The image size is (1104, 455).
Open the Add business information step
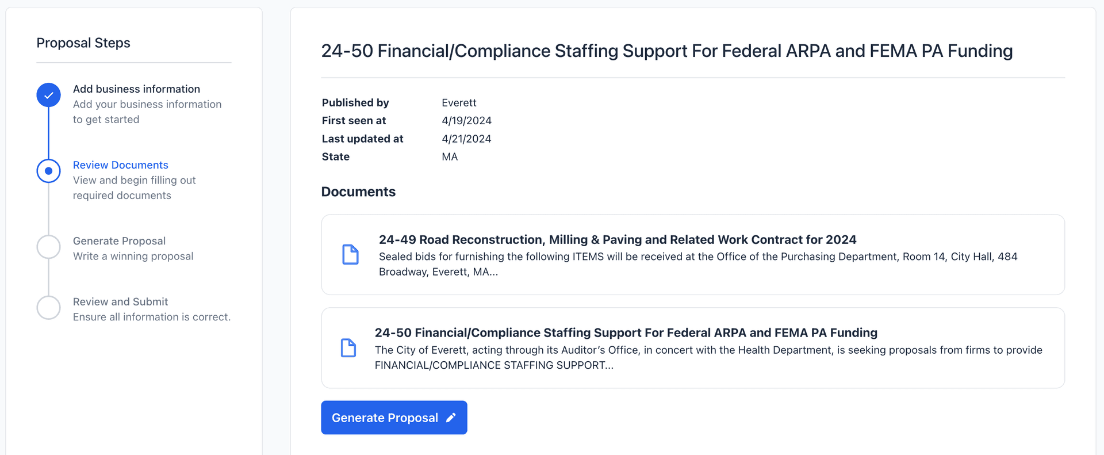coord(136,89)
